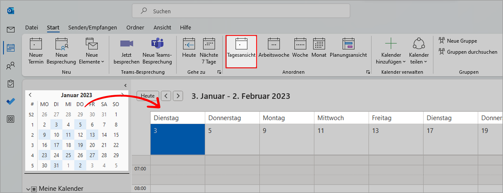Select January 10 in mini calendar
The width and height of the screenshot is (503, 193).
click(57, 135)
